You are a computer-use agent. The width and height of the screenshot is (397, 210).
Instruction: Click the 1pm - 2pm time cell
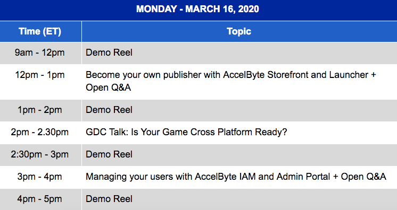(40, 110)
